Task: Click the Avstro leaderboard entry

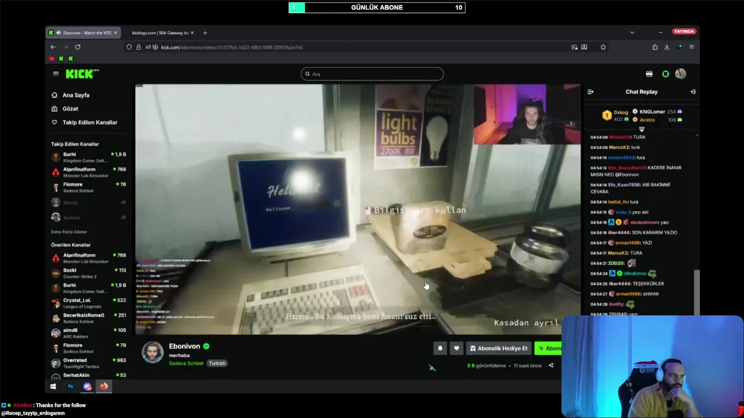Action: (x=657, y=120)
